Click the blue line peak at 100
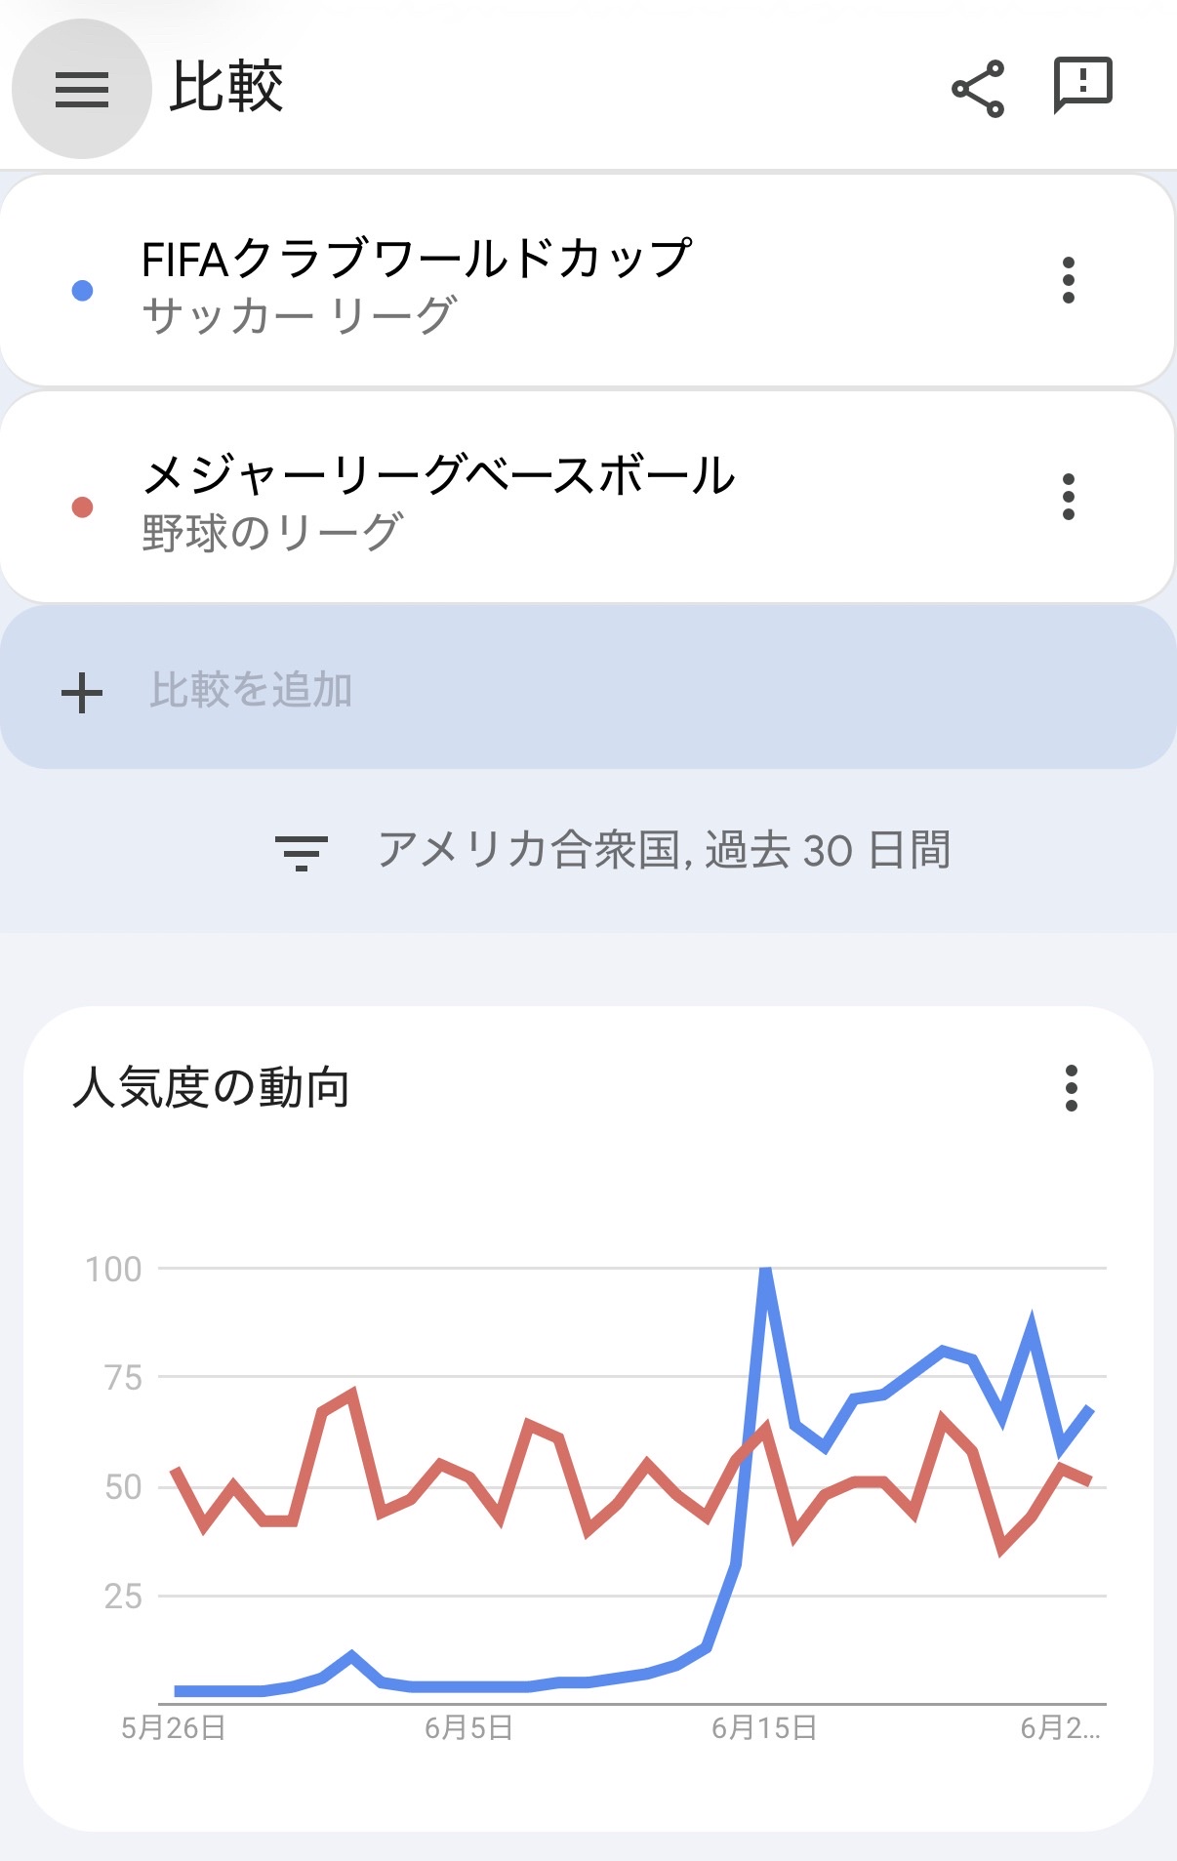Viewport: 1177px width, 1861px height. point(766,1271)
